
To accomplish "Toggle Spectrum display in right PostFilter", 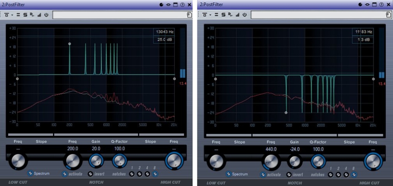I will point(229,174).
